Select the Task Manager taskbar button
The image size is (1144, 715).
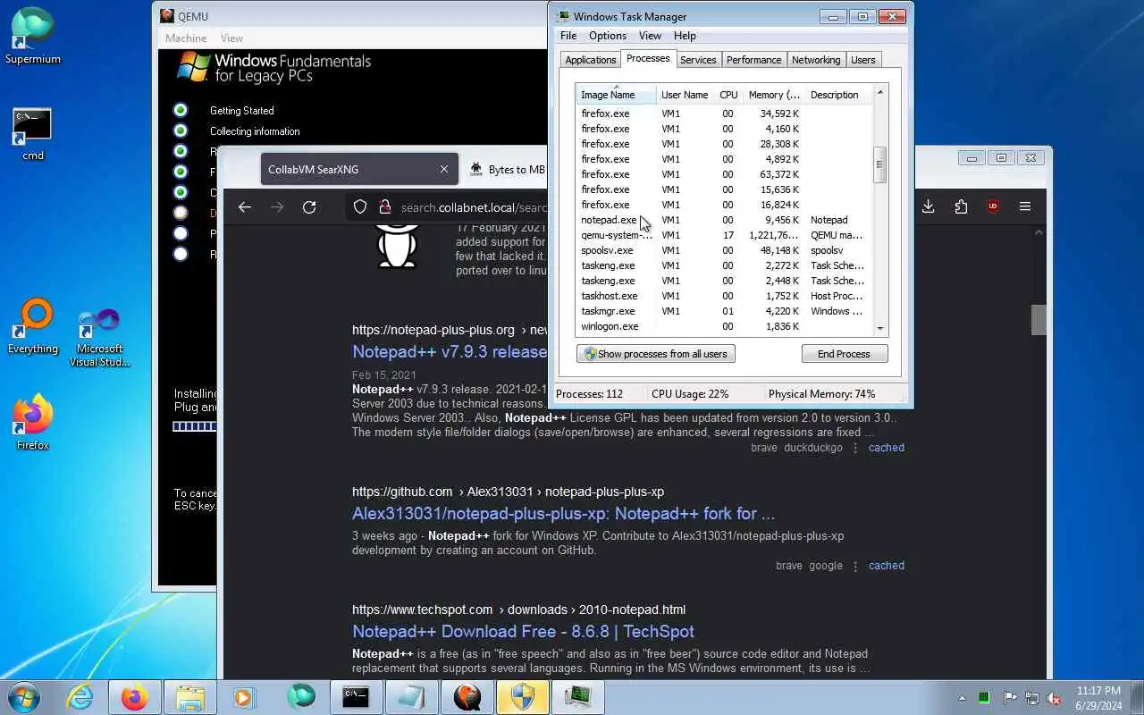tap(577, 696)
